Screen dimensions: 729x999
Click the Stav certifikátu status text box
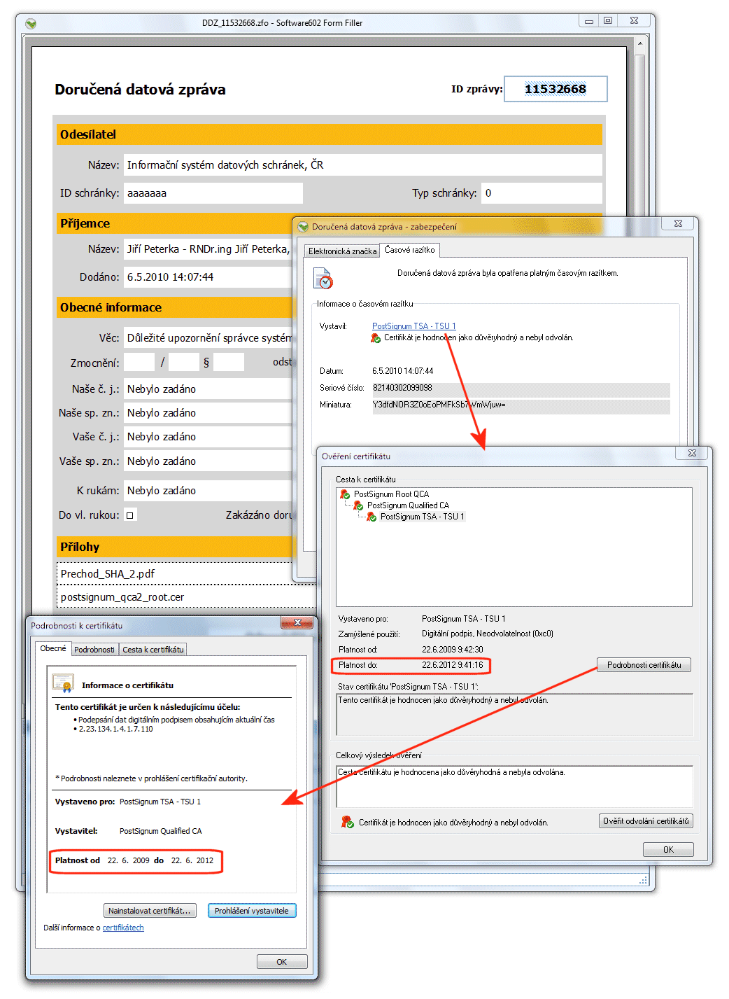pos(515,714)
